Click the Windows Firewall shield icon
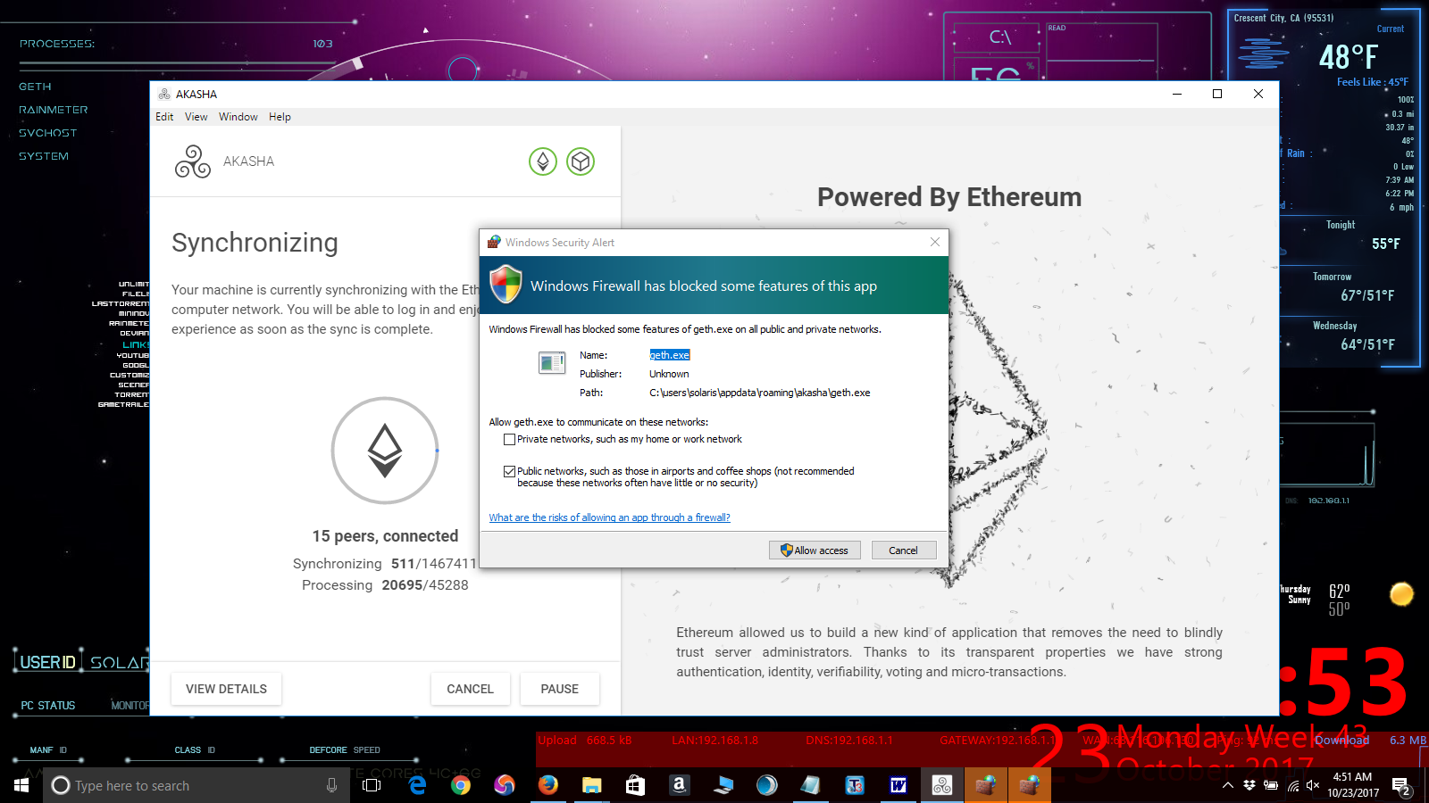 [x=506, y=285]
